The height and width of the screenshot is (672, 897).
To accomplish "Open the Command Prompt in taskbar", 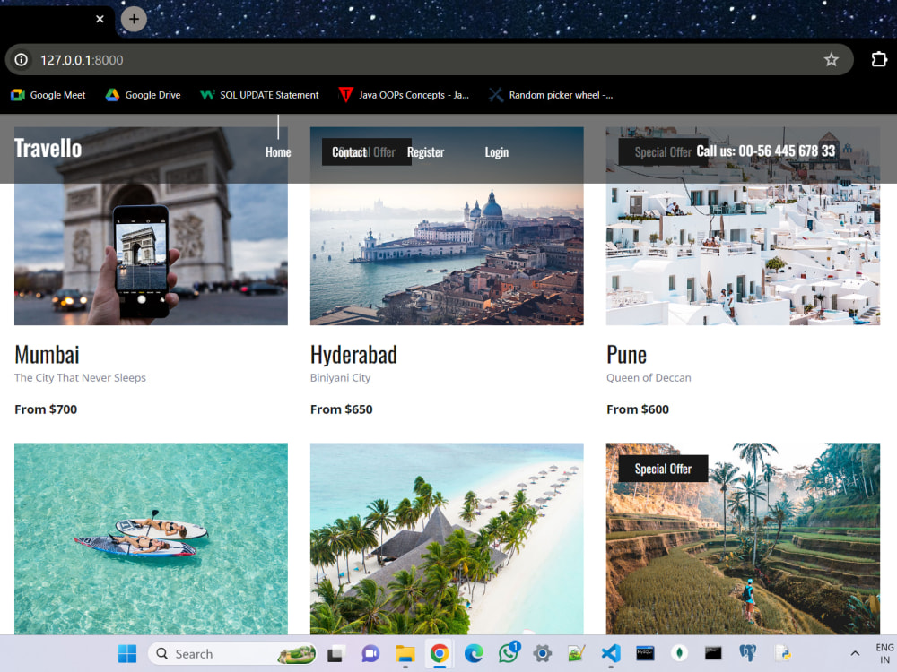I will 713,653.
